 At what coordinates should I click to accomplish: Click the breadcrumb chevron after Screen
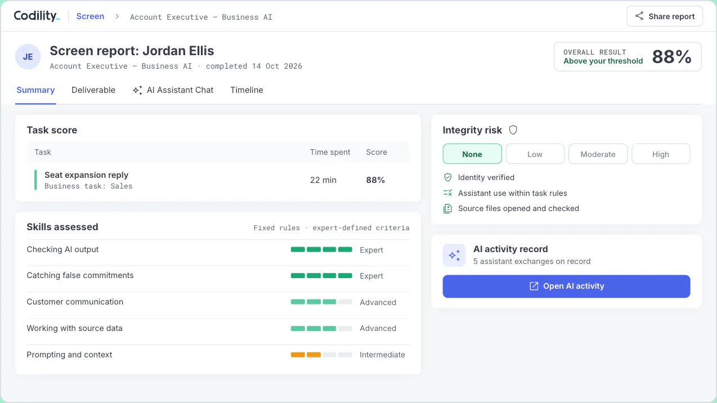[117, 16]
